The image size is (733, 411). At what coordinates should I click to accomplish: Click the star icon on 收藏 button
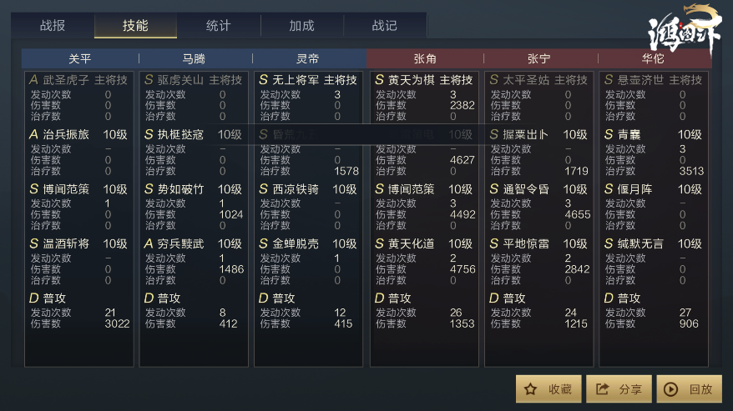531,389
